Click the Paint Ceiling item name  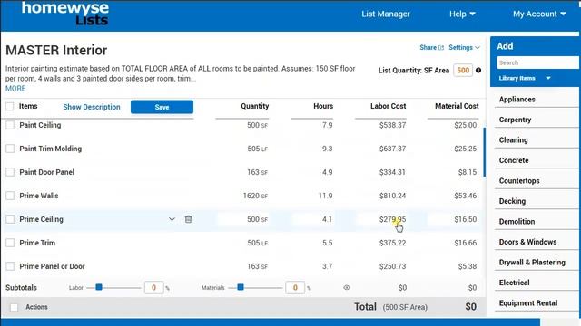tap(40, 125)
